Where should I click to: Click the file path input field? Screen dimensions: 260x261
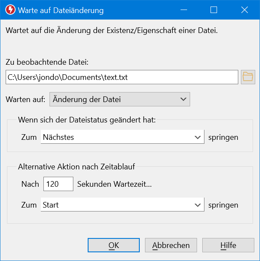(x=122, y=77)
